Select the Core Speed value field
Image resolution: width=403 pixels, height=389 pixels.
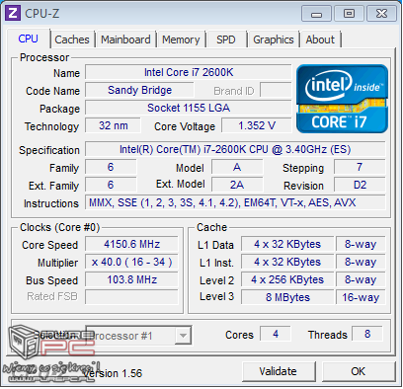click(x=131, y=244)
